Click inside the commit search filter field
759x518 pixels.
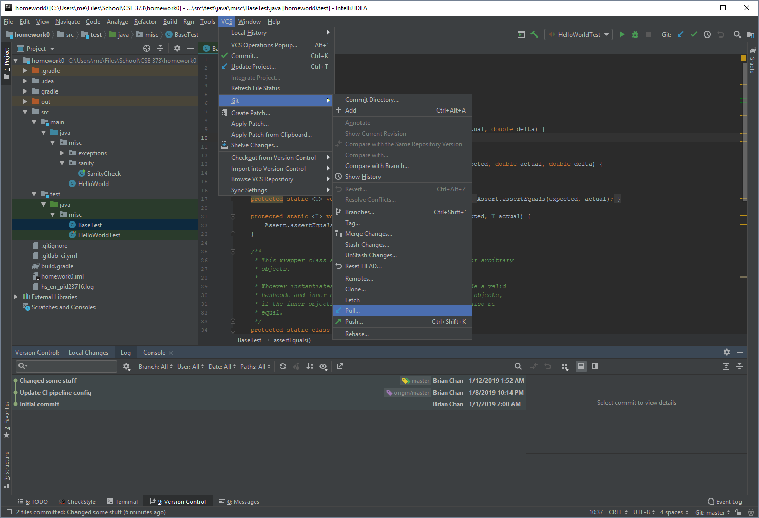pyautogui.click(x=66, y=366)
